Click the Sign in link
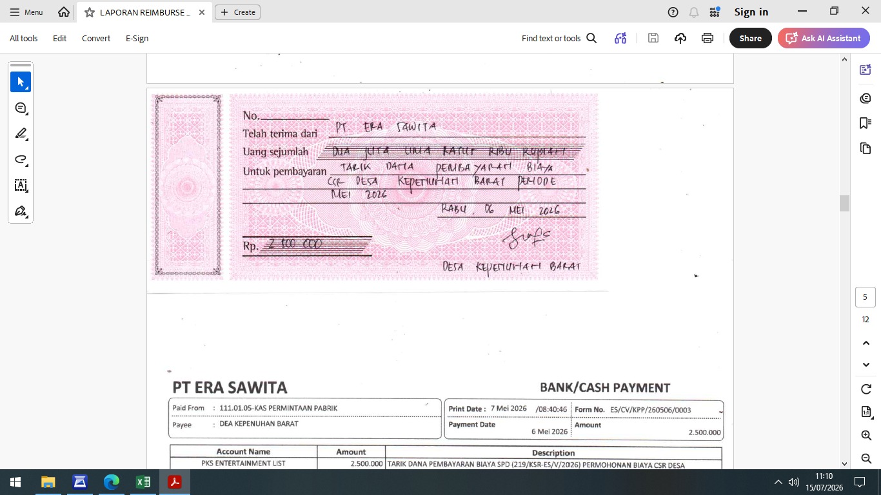 (x=751, y=12)
